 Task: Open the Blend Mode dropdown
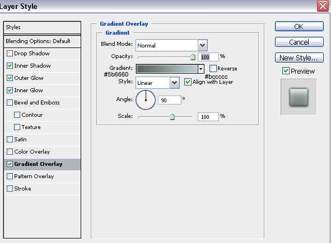[x=202, y=45]
